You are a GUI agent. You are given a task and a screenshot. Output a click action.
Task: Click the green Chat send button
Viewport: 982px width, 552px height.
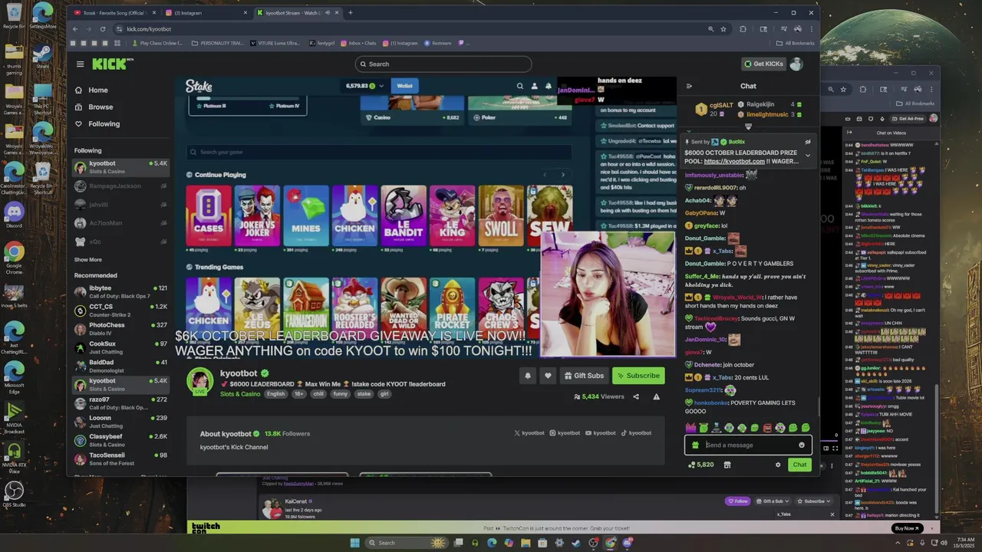[x=799, y=465]
